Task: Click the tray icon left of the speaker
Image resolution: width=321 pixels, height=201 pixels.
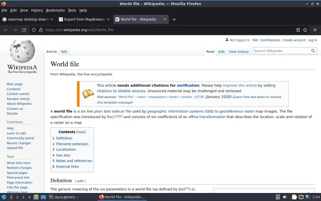Action: (278, 197)
